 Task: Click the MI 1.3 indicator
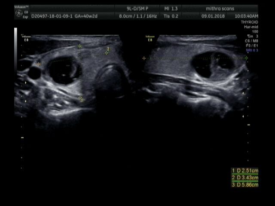point(171,8)
